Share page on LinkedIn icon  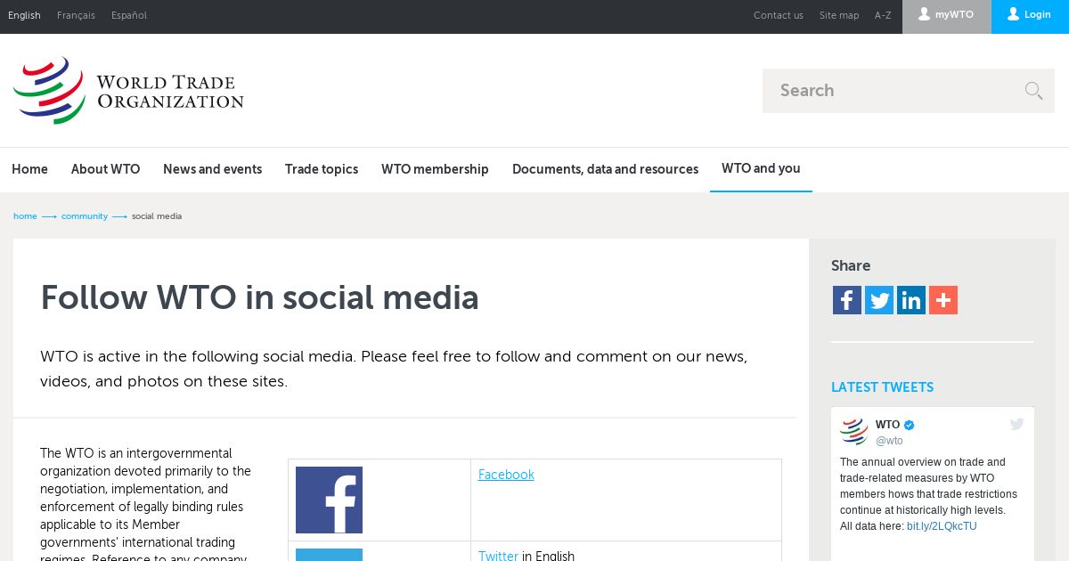tap(911, 300)
